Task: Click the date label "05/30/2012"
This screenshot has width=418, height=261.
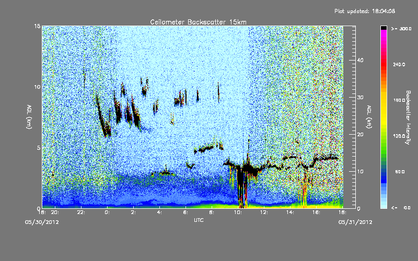Action: point(42,222)
